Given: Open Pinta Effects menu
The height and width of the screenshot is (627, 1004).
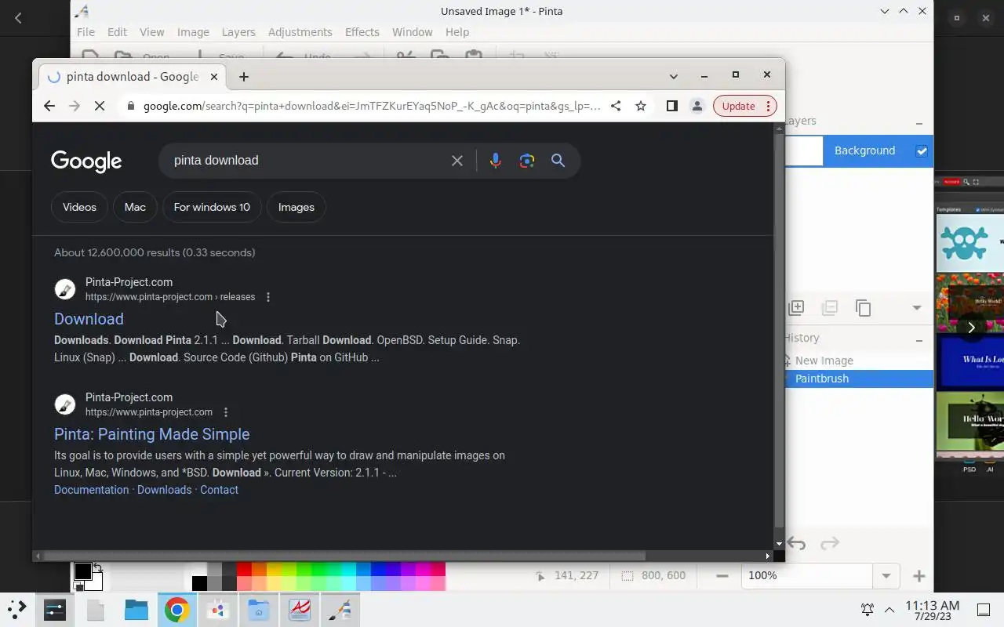Looking at the screenshot, I should pyautogui.click(x=362, y=32).
